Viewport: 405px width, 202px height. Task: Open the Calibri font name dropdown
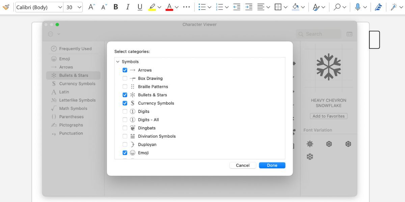60,7
